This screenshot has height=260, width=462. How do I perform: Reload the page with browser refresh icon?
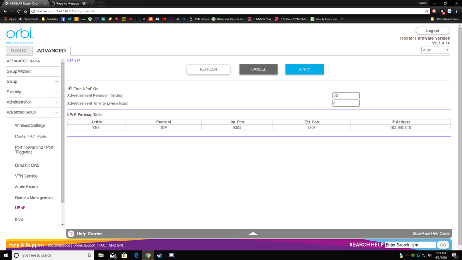coord(18,11)
